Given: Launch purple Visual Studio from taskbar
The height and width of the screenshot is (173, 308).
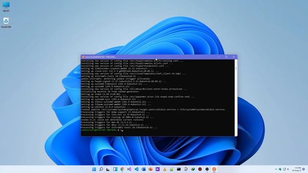Looking at the screenshot, I should [x=129, y=169].
